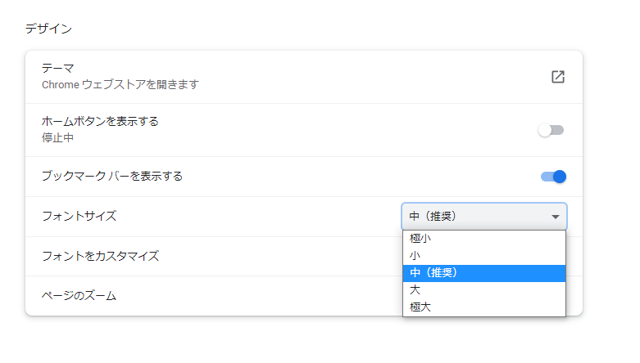Image resolution: width=640 pixels, height=363 pixels.
Task: Click the フォントサイズ combo box showing 中（推奨）
Action: pos(484,217)
